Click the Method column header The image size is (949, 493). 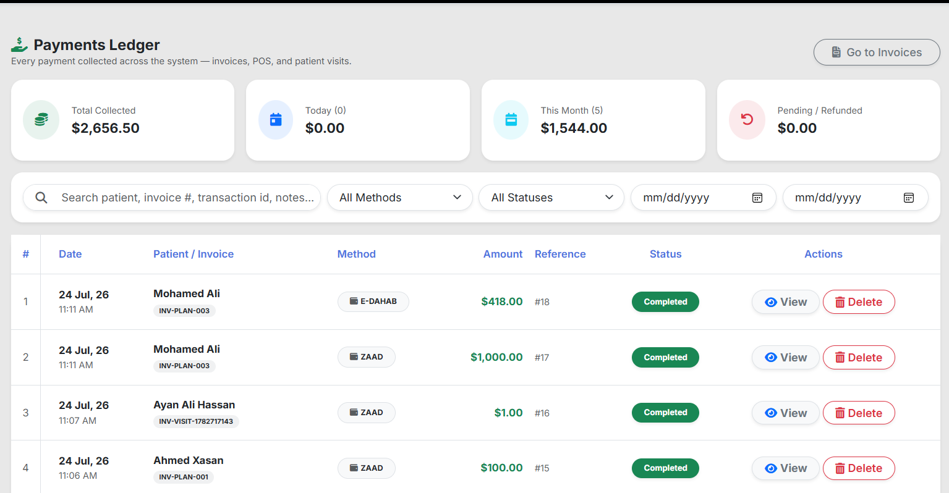click(x=357, y=254)
